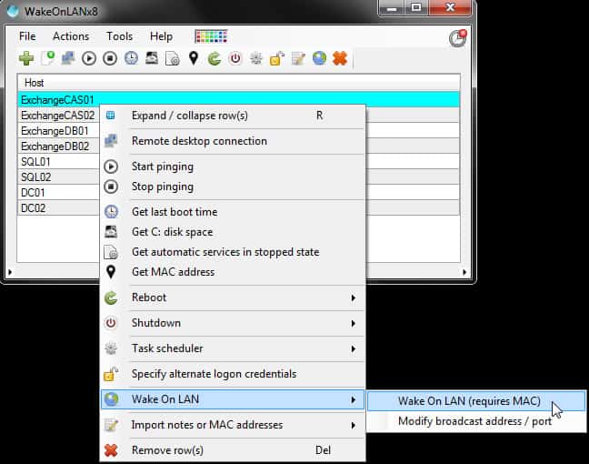Click the MAC address pin toolbar icon

coord(194,58)
